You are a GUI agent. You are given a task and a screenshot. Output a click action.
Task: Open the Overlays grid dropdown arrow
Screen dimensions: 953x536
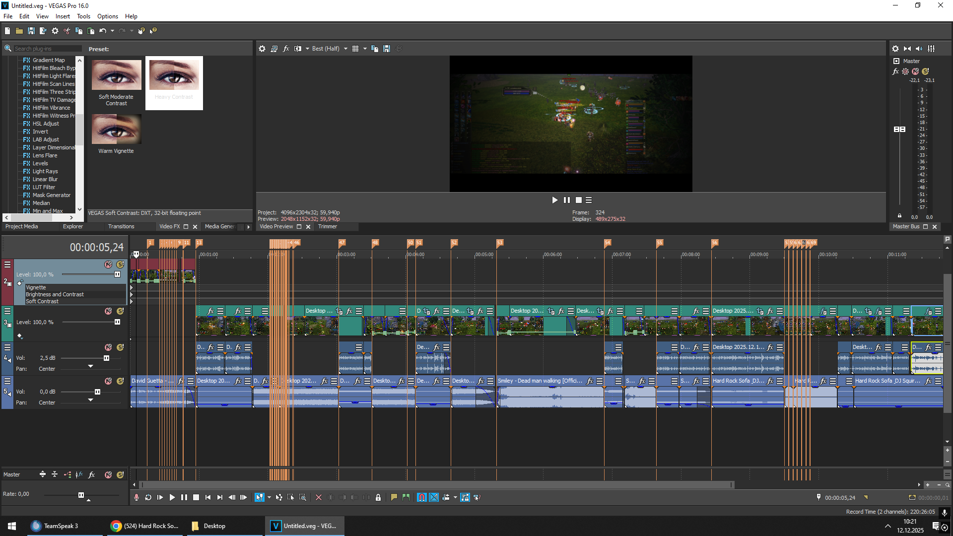point(365,49)
